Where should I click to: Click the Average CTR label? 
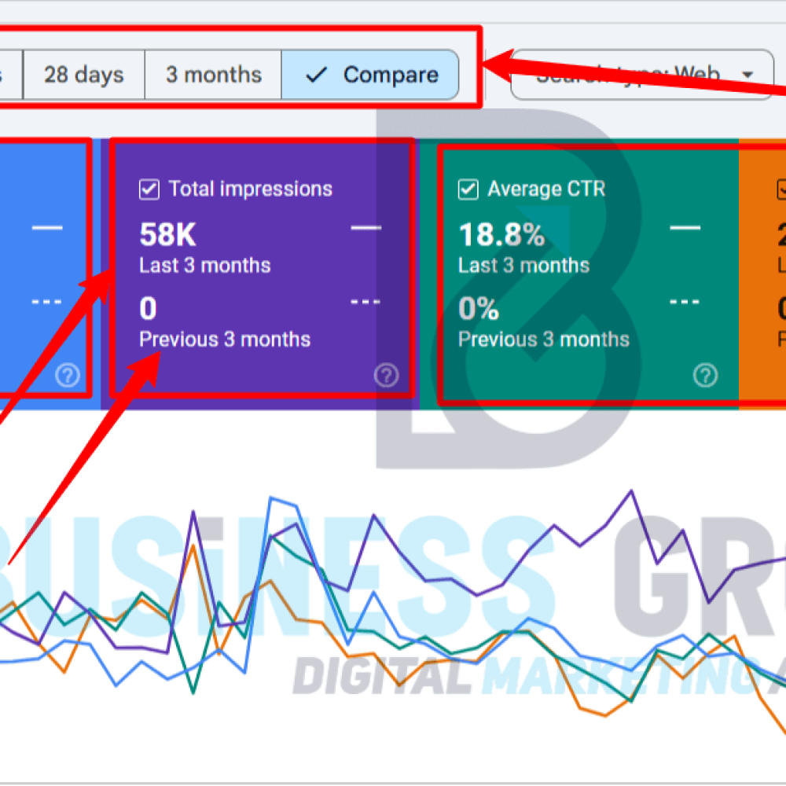tap(546, 189)
